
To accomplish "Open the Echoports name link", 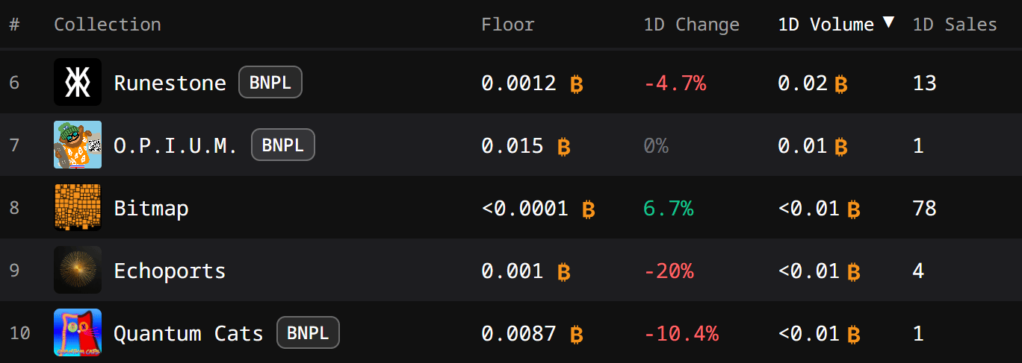I will tap(170, 271).
